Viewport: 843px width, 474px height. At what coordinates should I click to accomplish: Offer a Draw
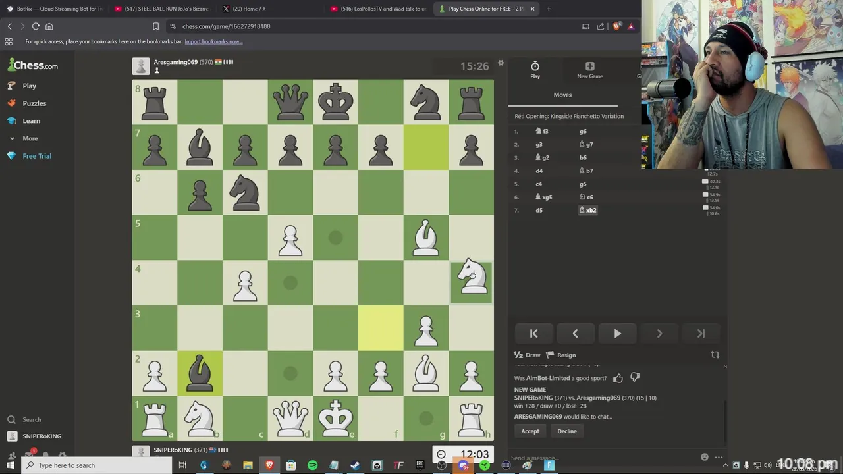[527, 355]
